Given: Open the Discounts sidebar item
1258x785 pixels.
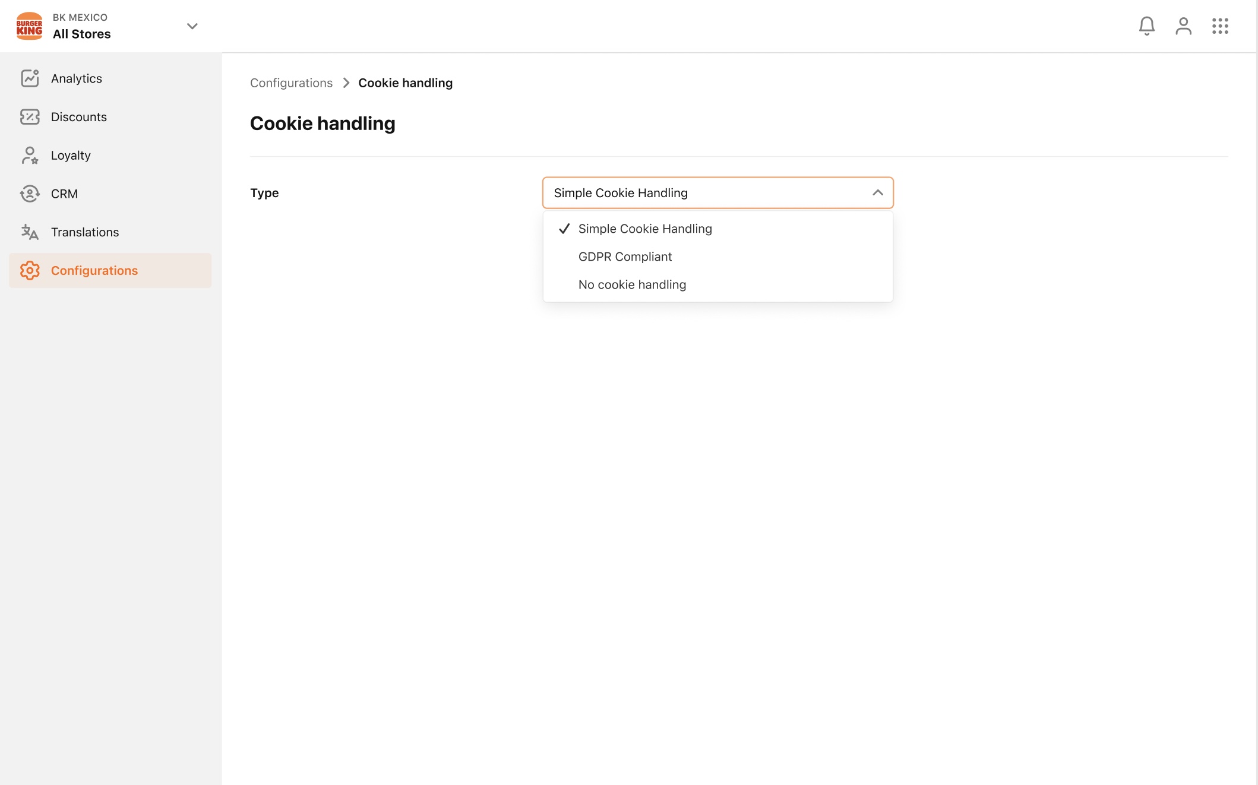Looking at the screenshot, I should pos(110,117).
